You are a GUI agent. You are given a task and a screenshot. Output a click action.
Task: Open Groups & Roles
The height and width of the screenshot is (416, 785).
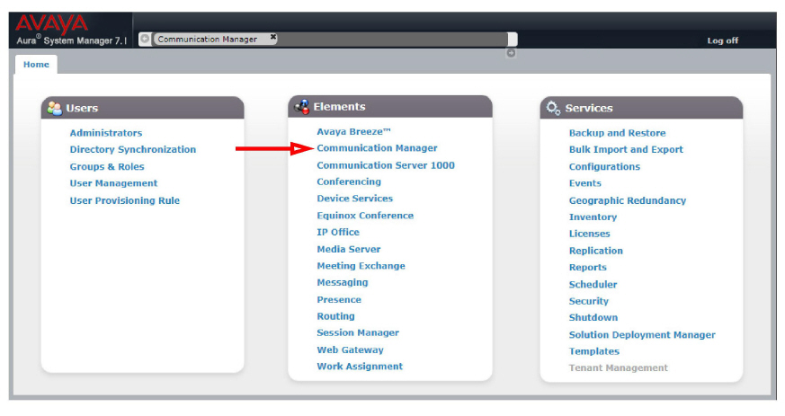[107, 166]
